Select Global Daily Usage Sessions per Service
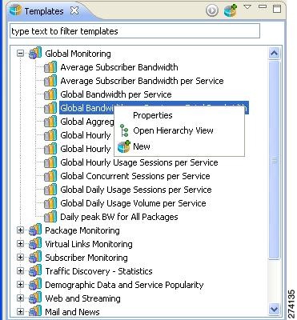 (136, 190)
